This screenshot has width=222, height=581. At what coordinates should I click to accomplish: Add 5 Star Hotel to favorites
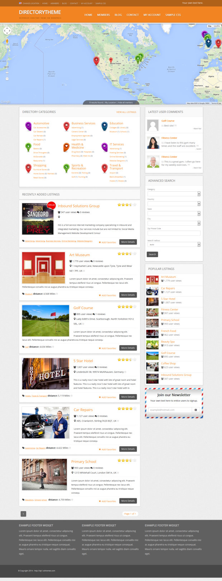(107, 397)
